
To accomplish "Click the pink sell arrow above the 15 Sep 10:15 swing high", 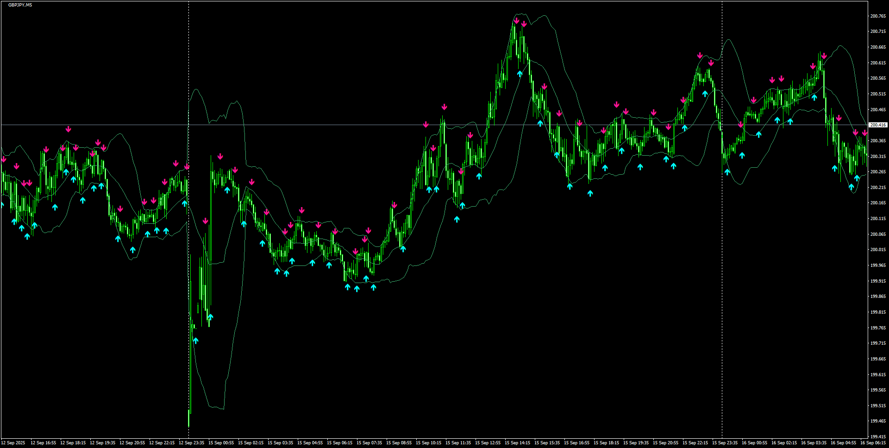I will (x=444, y=107).
